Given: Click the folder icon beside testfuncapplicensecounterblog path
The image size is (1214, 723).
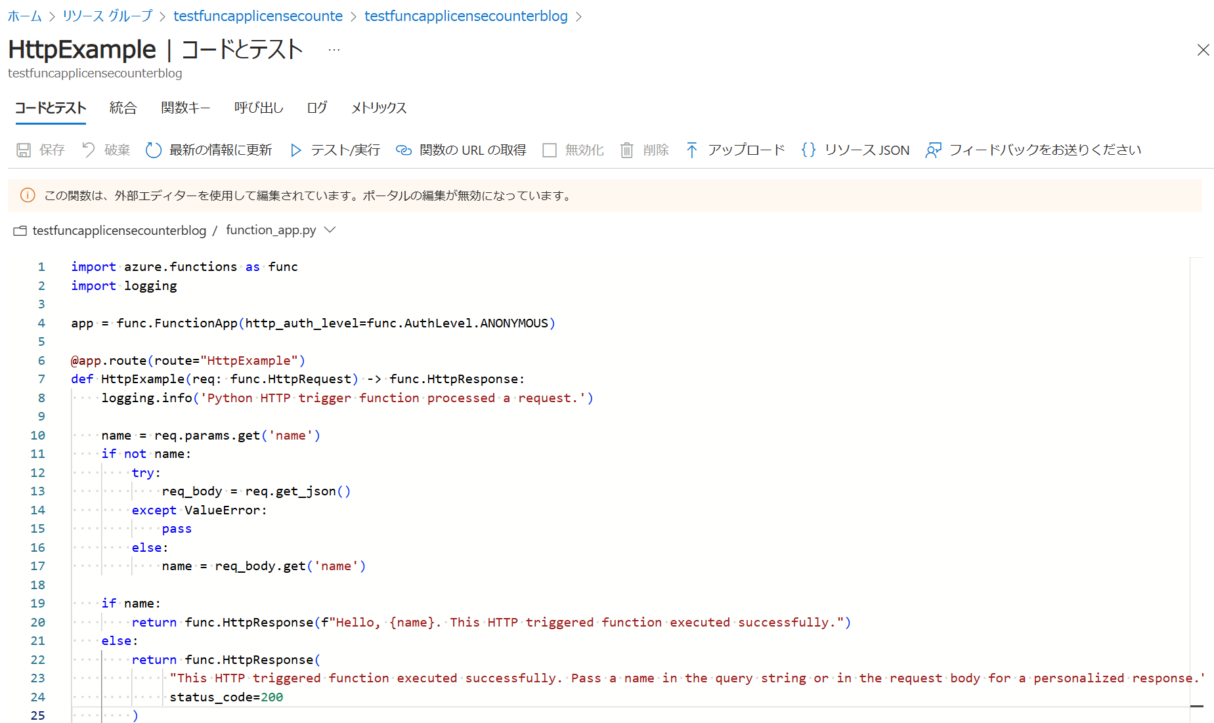Looking at the screenshot, I should click(x=20, y=230).
